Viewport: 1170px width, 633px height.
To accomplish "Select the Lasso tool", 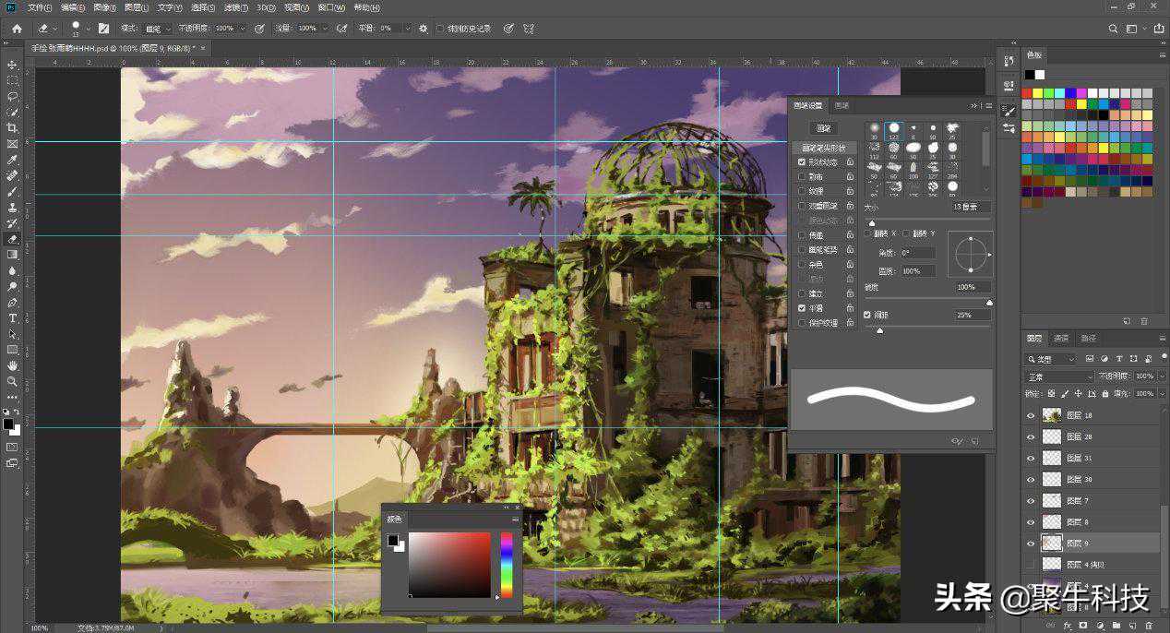I will [x=13, y=96].
